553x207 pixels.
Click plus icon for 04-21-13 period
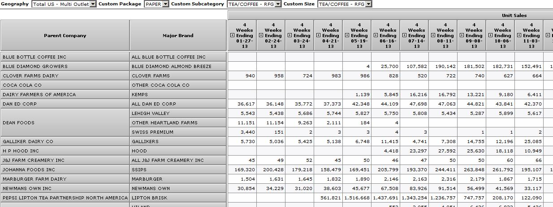tap(318, 35)
